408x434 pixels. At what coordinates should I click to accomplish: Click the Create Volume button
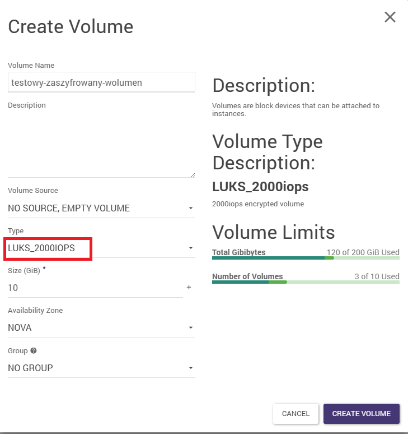(x=361, y=414)
